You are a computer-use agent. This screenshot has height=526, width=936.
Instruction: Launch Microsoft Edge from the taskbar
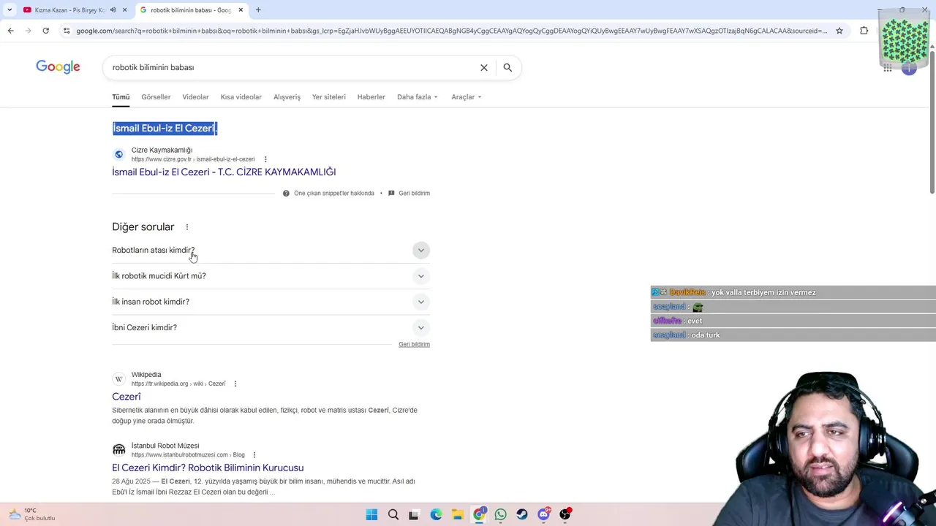437,514
